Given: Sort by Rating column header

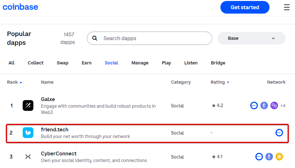Looking at the screenshot, I should point(220,82).
